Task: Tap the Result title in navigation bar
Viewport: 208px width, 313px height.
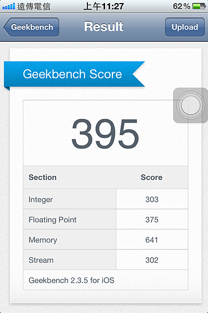Action: point(103,27)
